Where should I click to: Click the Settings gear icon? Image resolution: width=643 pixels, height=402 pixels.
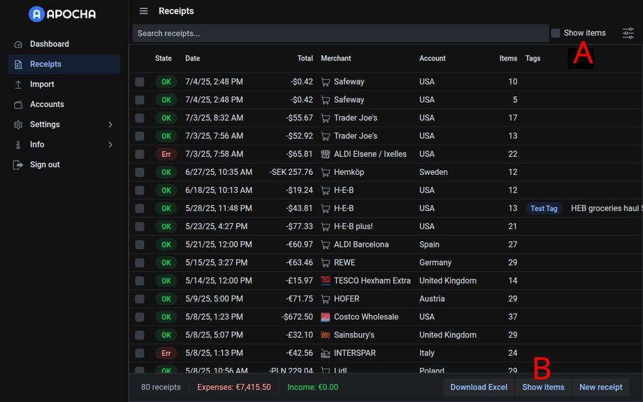coord(18,125)
